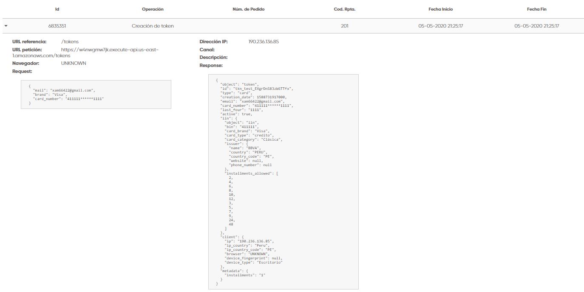Click the "browser": "UNKNOWN" line
584x292 pixels.
click(x=247, y=254)
